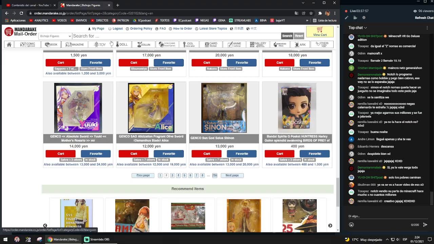434x244 pixels.
Task: Open the DOLL category
Action: click(x=122, y=44)
